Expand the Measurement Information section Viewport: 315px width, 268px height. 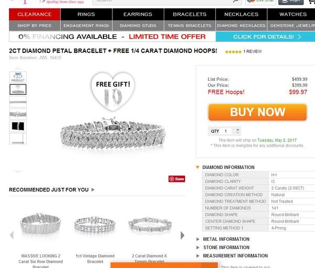[235, 256]
